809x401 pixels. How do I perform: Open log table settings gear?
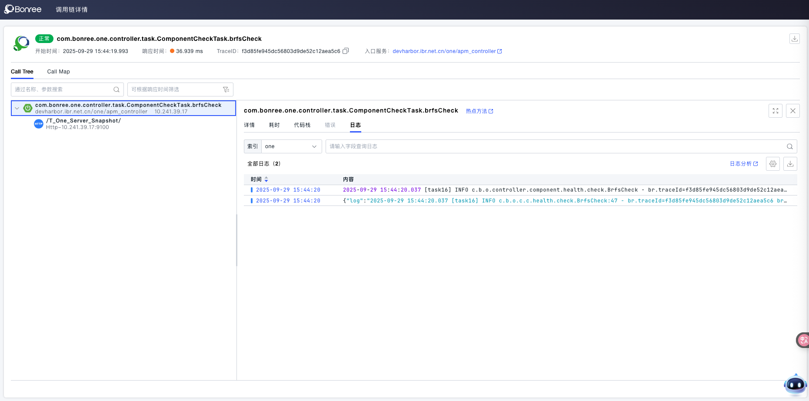pos(772,164)
